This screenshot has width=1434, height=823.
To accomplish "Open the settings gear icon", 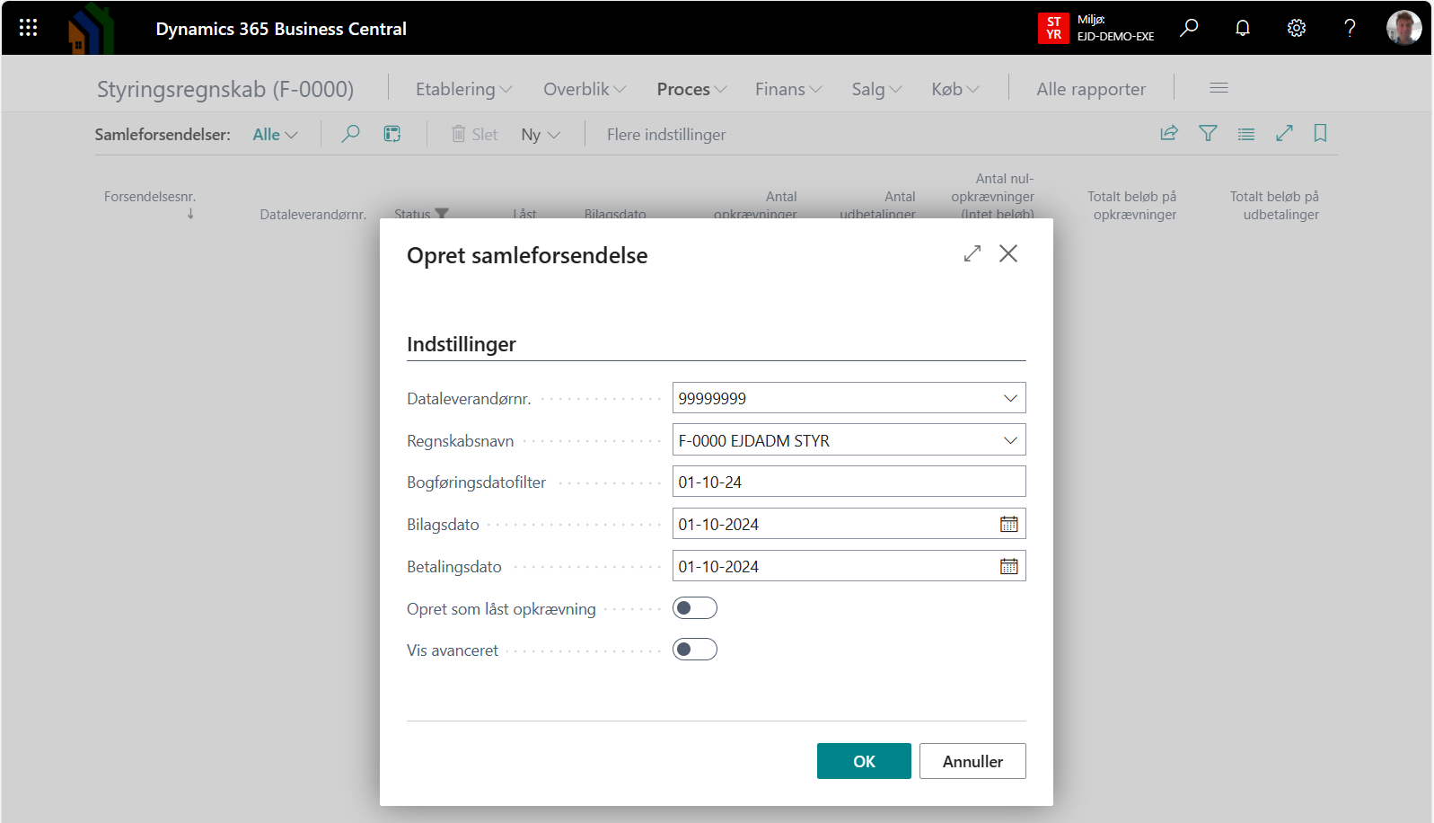I will [1296, 28].
